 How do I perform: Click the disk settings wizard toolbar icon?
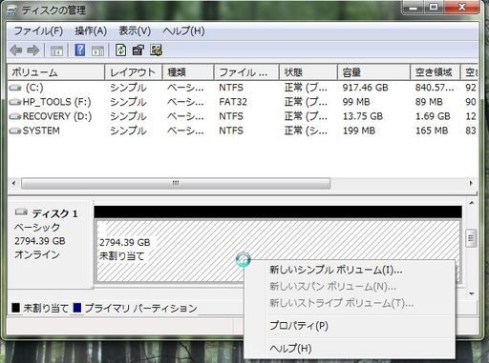pos(156,50)
